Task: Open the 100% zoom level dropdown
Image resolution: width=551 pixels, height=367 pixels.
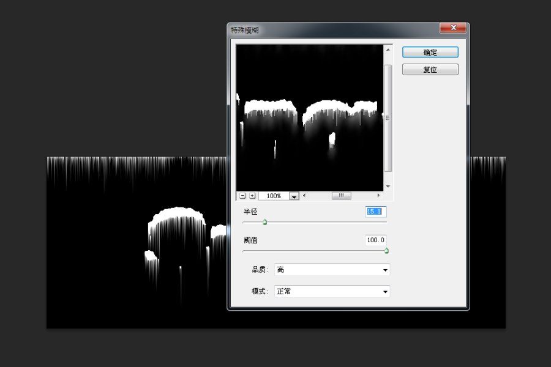Action: 294,196
